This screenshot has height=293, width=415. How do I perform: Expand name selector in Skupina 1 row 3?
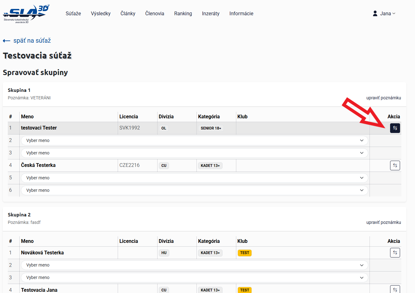click(194, 153)
